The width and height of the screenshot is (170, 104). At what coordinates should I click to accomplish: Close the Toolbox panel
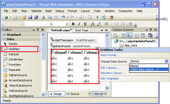pos(43,30)
